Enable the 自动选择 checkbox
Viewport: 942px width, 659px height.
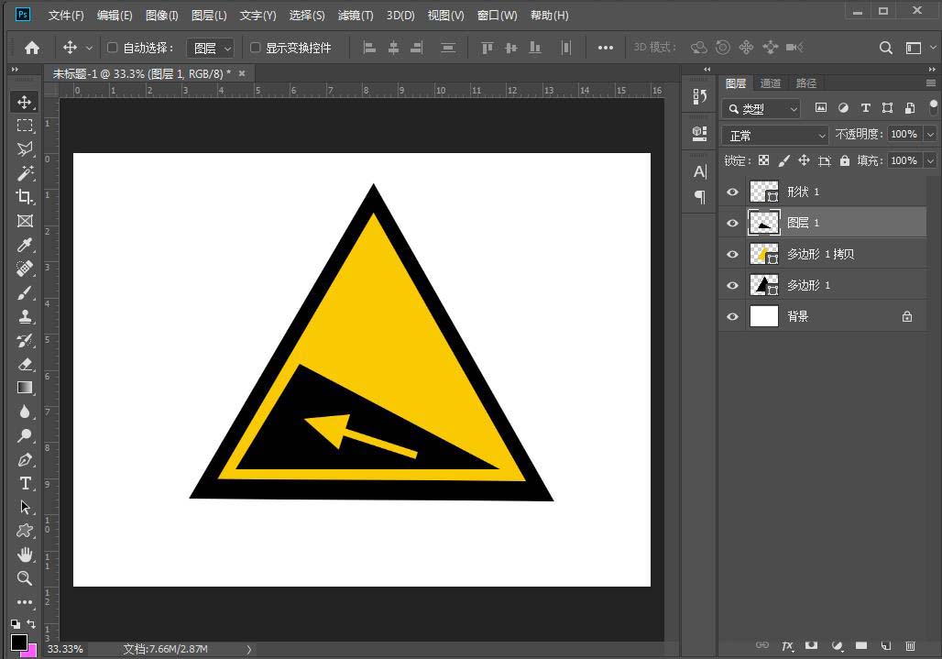click(113, 48)
